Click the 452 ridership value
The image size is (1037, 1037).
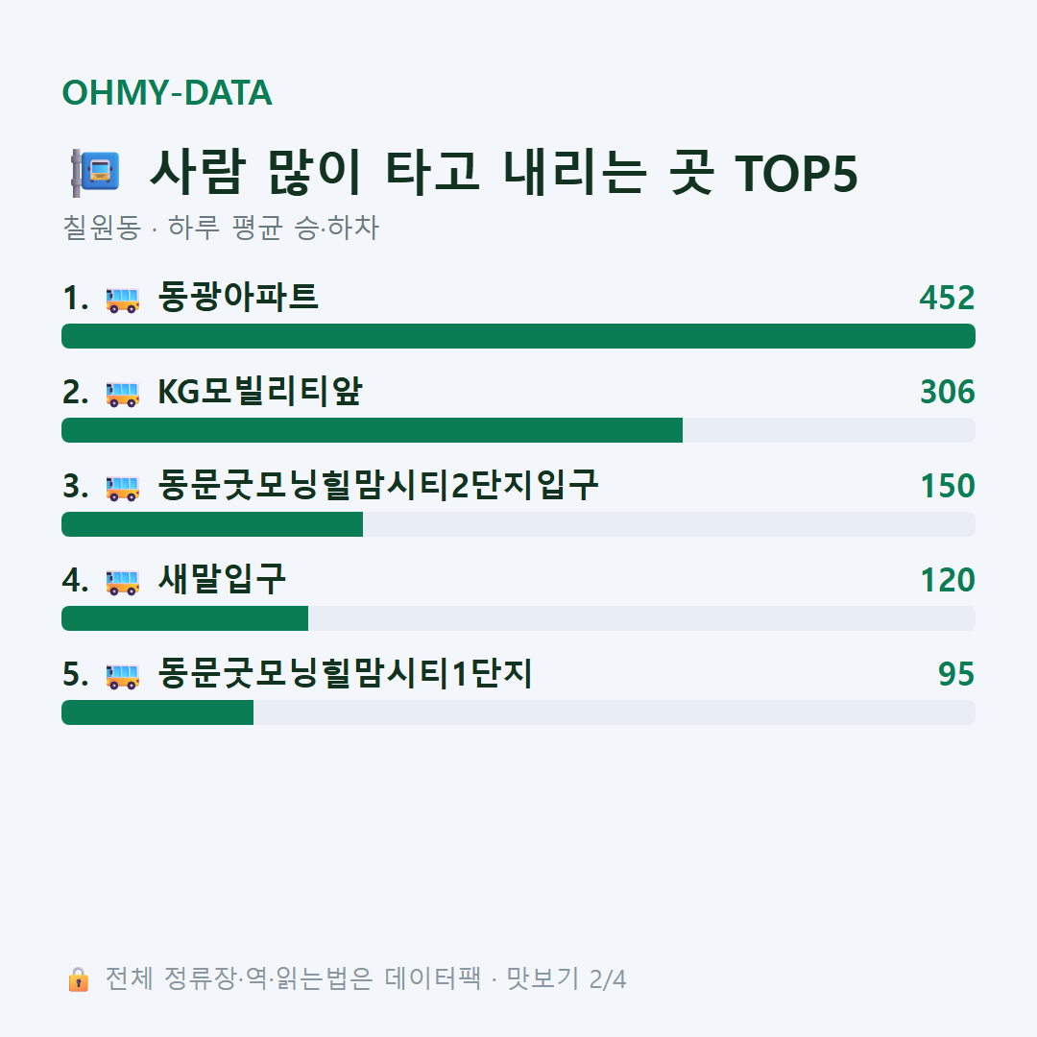(x=947, y=298)
